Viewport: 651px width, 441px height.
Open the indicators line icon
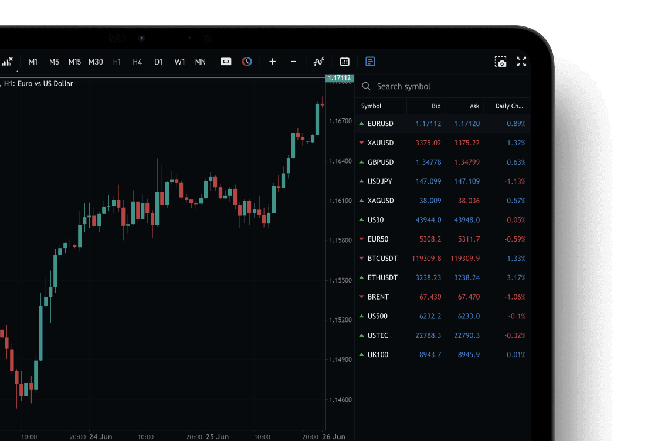click(318, 62)
